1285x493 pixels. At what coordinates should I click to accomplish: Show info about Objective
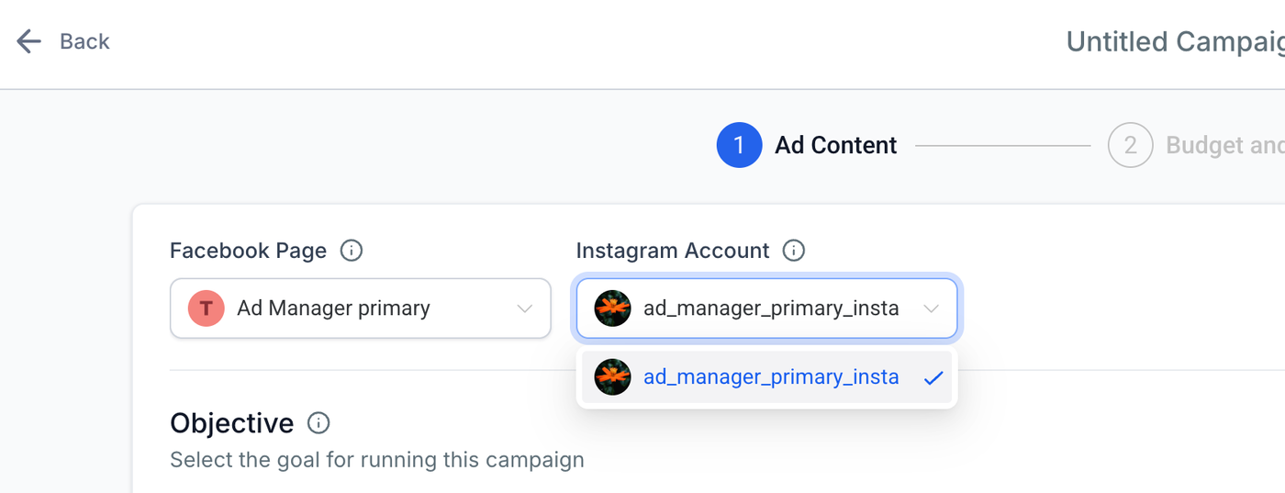pos(318,423)
